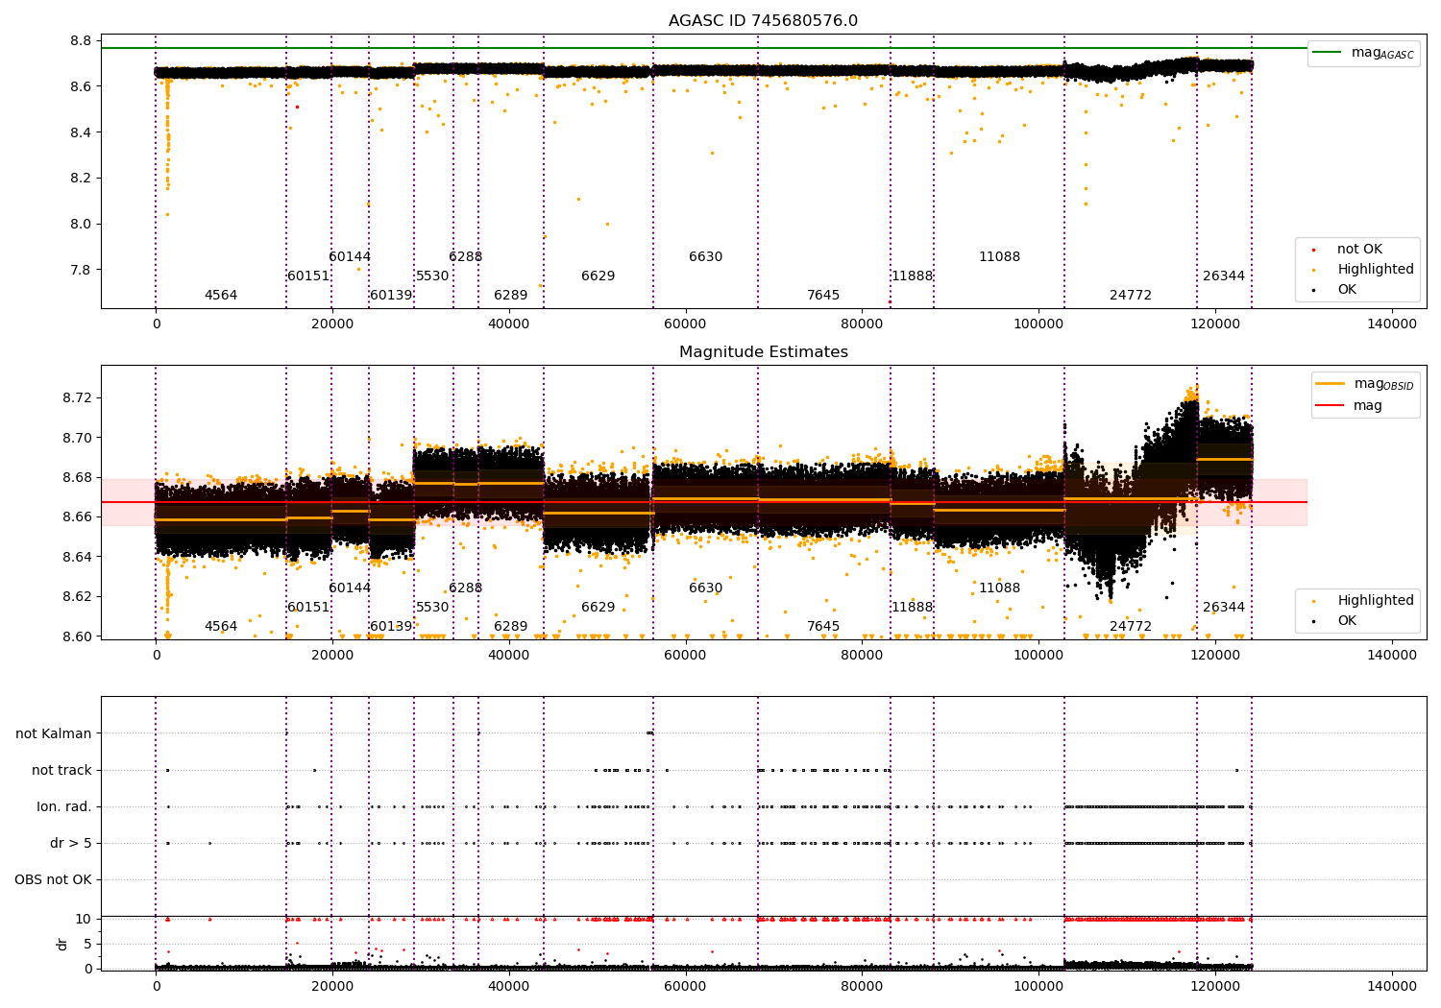Image resolution: width=1441 pixels, height=1008 pixels.
Task: Click the 5 tick on the dr axis
Action: coord(88,945)
